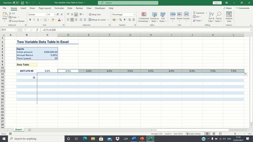Click Merge & Center
Image resolution: width=253 pixels, height=142 pixels.
click(97, 20)
